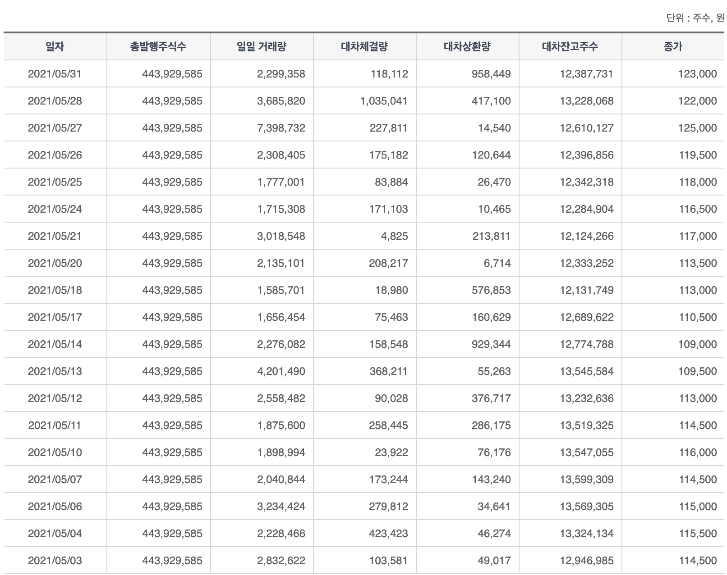Screen dimensions: 727x575
Task: Select the date cell 2021/05/26
Action: [55, 155]
